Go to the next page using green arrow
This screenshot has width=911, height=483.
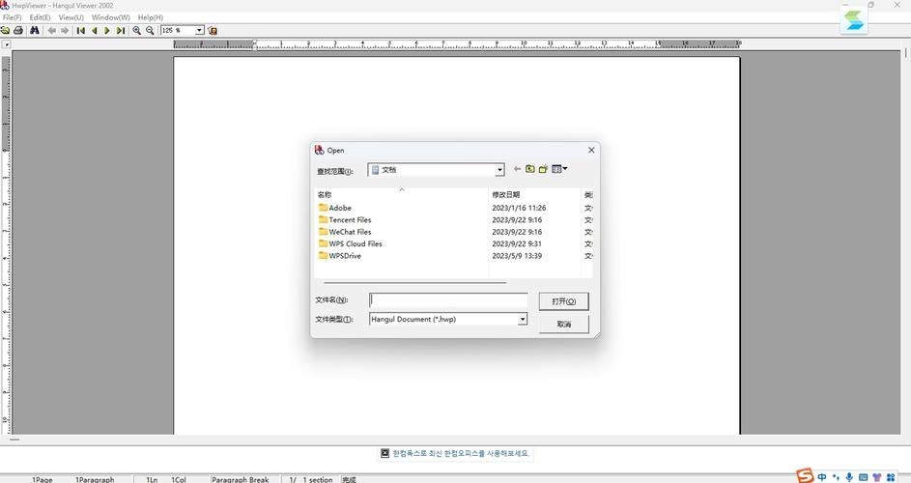click(107, 31)
